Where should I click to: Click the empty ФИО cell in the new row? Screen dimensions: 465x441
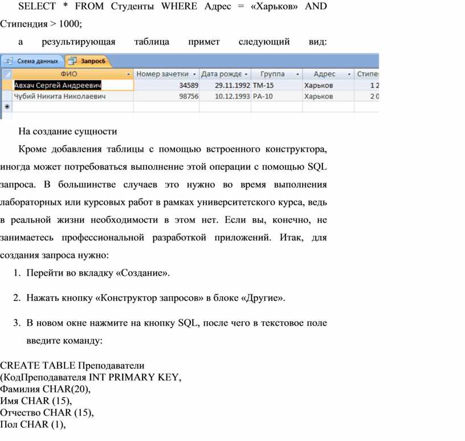point(73,107)
